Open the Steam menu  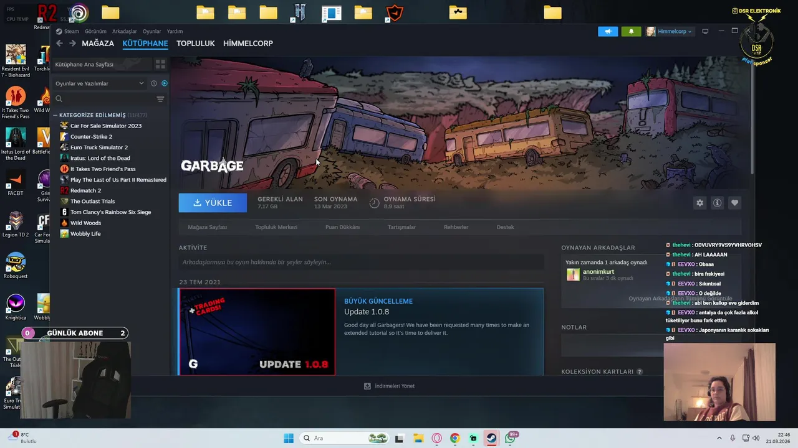pos(67,31)
